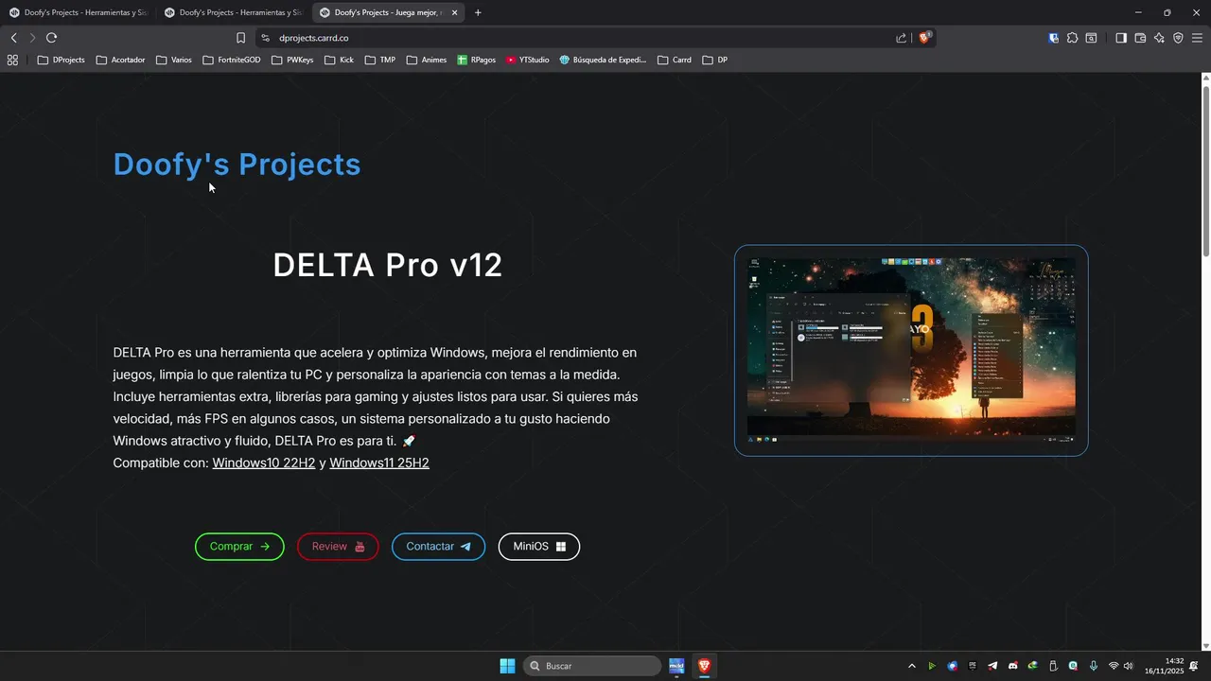The image size is (1211, 681).
Task: Click the white MiniOS button
Action: tap(539, 547)
